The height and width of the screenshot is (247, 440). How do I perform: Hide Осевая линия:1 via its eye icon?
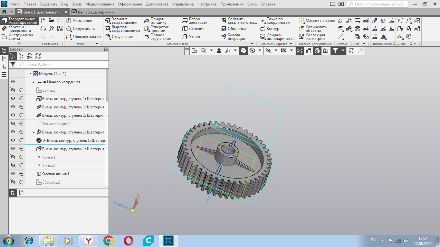point(13,174)
